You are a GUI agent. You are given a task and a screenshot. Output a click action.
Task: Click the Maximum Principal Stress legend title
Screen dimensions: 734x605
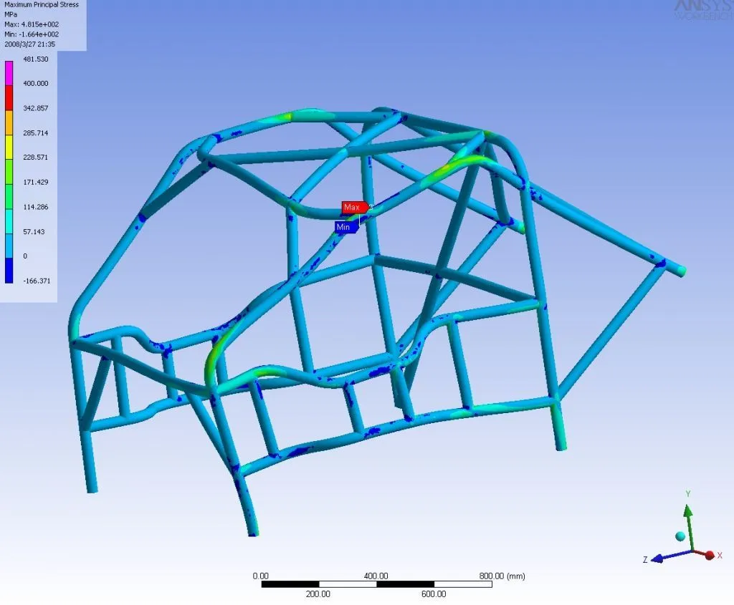[42, 5]
